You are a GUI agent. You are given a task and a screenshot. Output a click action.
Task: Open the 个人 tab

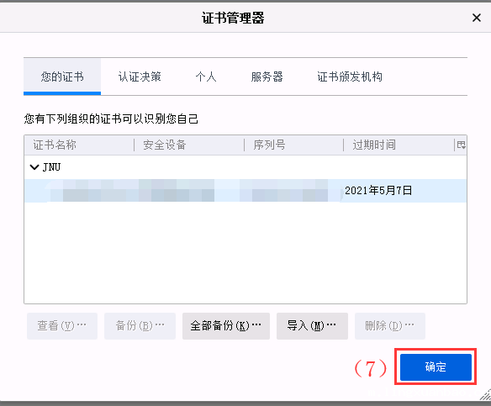(206, 76)
